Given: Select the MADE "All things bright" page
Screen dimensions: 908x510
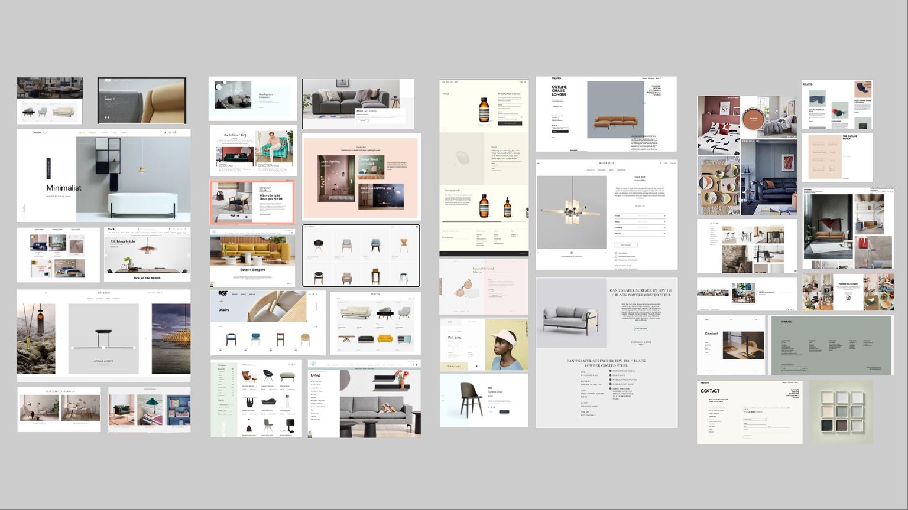Looking at the screenshot, I should (147, 254).
